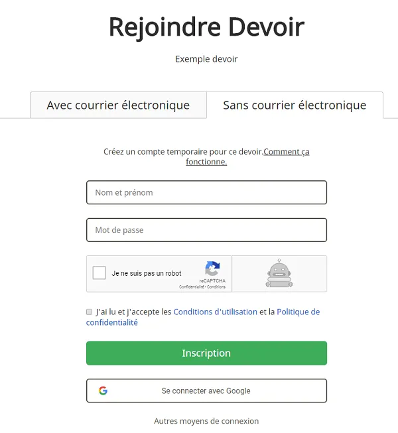The image size is (398, 433).
Task: Click the "Rejoindre Devoir" heading
Action: tap(206, 27)
